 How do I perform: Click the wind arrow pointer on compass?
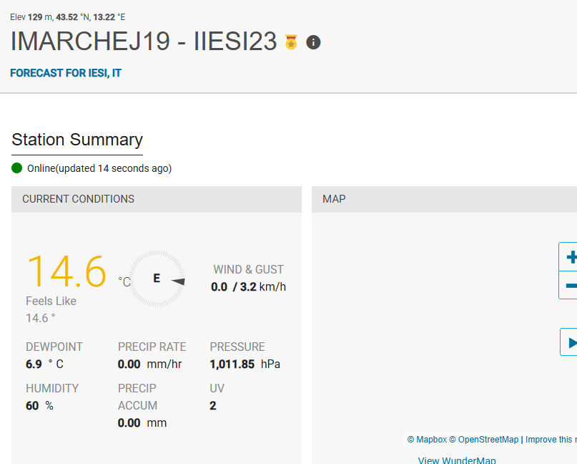point(179,281)
